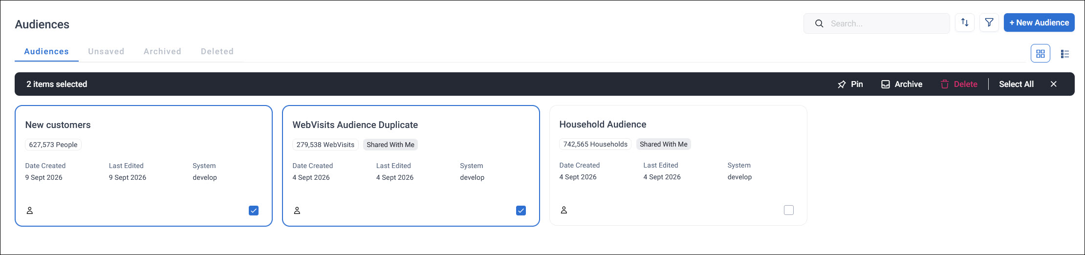Click the search magnifier icon

coord(819,23)
